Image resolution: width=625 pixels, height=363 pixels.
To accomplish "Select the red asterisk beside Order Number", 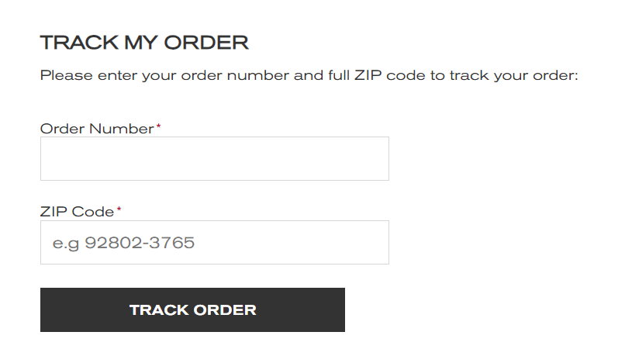I will [159, 126].
